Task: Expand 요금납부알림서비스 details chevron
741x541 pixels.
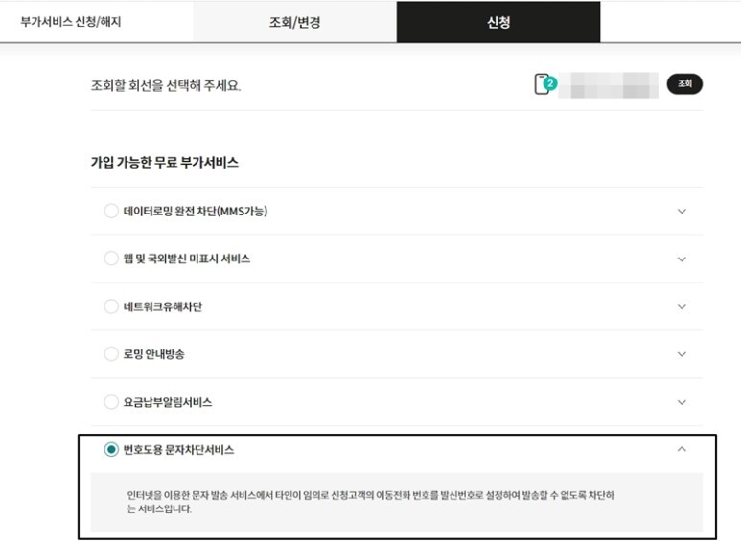Action: pyautogui.click(x=682, y=402)
